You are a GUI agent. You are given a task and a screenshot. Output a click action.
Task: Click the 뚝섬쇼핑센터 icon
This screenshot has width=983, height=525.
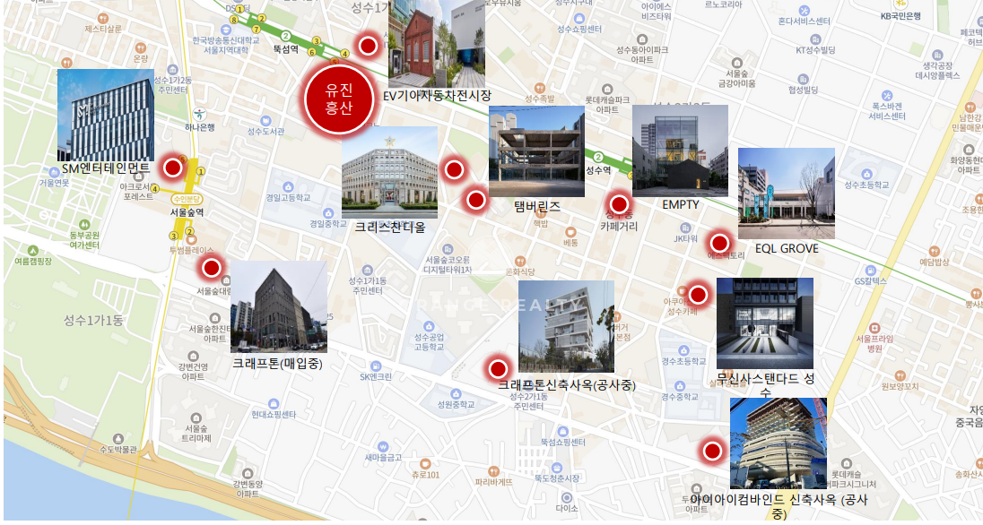tap(562, 432)
